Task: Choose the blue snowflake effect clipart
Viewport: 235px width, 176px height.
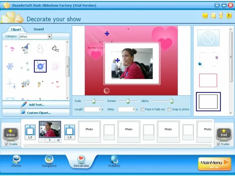Action: click(10, 66)
